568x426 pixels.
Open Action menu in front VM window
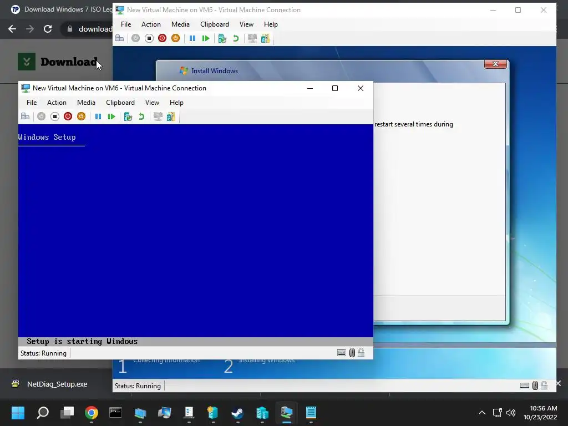point(57,103)
